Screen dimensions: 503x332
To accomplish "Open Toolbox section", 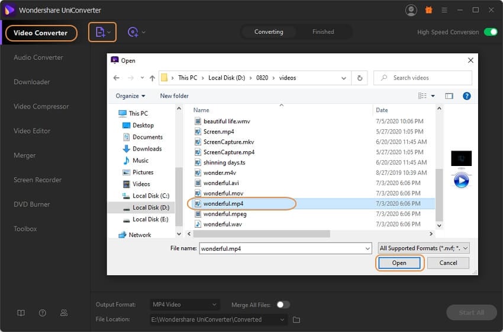I will click(25, 228).
